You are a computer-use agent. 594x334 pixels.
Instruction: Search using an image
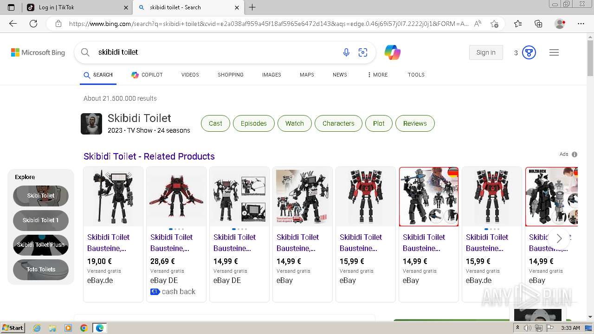(x=363, y=52)
